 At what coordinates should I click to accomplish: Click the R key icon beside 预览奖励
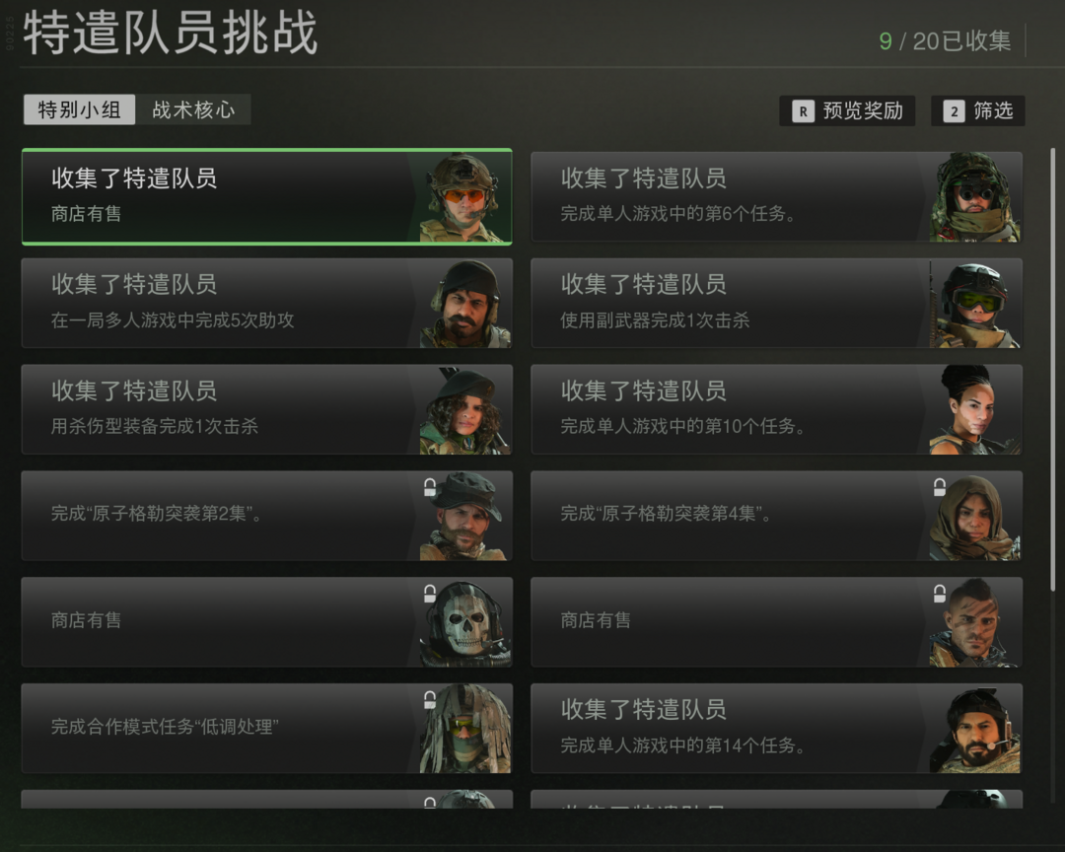click(x=803, y=111)
